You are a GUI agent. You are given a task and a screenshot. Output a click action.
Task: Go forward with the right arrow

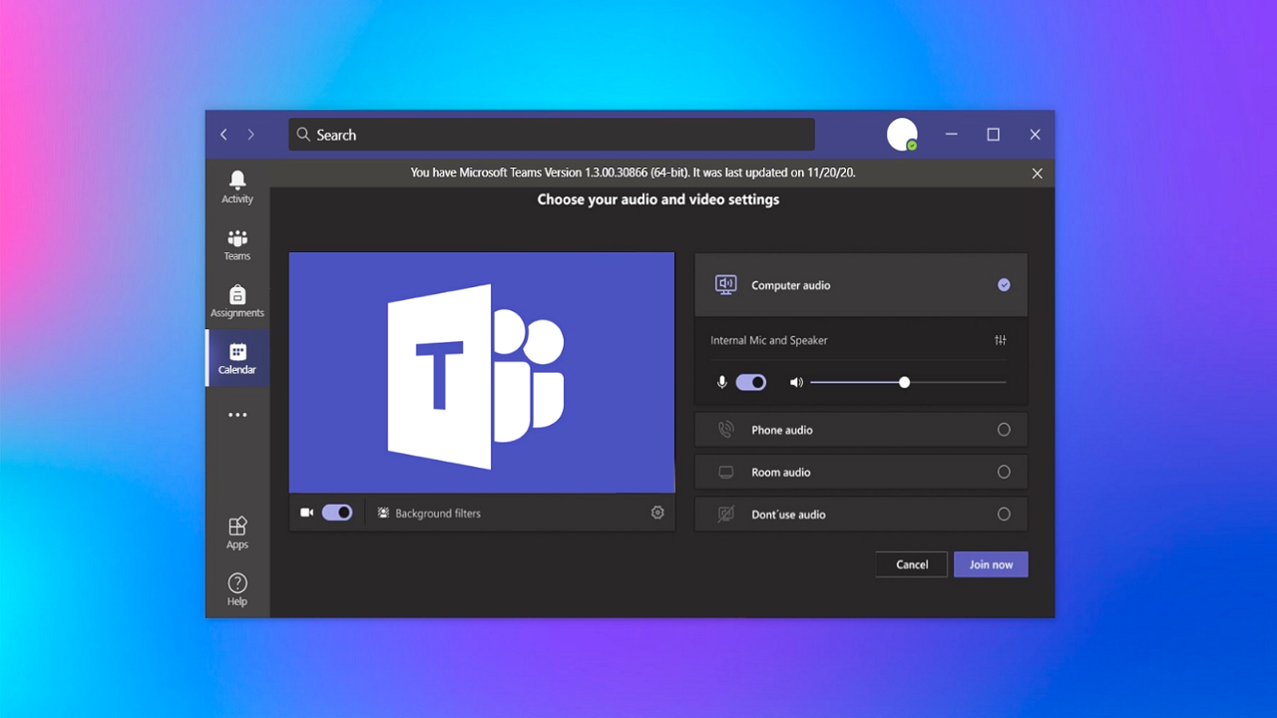point(250,135)
